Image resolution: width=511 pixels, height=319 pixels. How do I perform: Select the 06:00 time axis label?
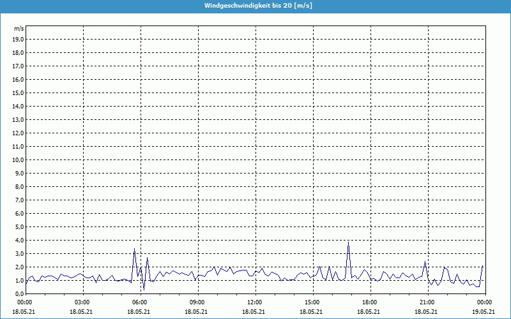point(140,302)
